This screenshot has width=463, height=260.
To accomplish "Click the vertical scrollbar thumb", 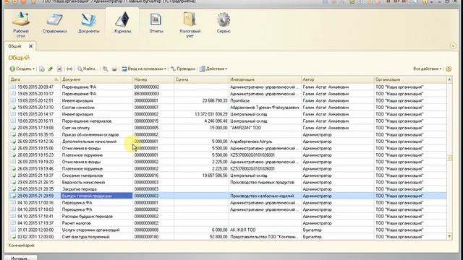I will tap(449, 158).
